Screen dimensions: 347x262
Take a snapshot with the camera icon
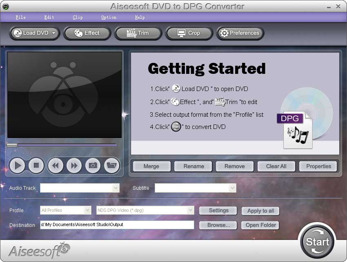pyautogui.click(x=93, y=165)
